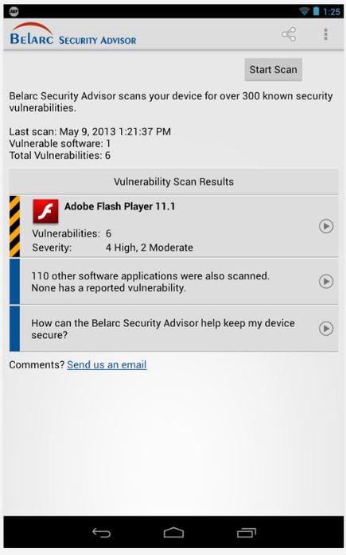Tap the Android back navigation icon
Screen dimensions: 346x555
pos(101,533)
